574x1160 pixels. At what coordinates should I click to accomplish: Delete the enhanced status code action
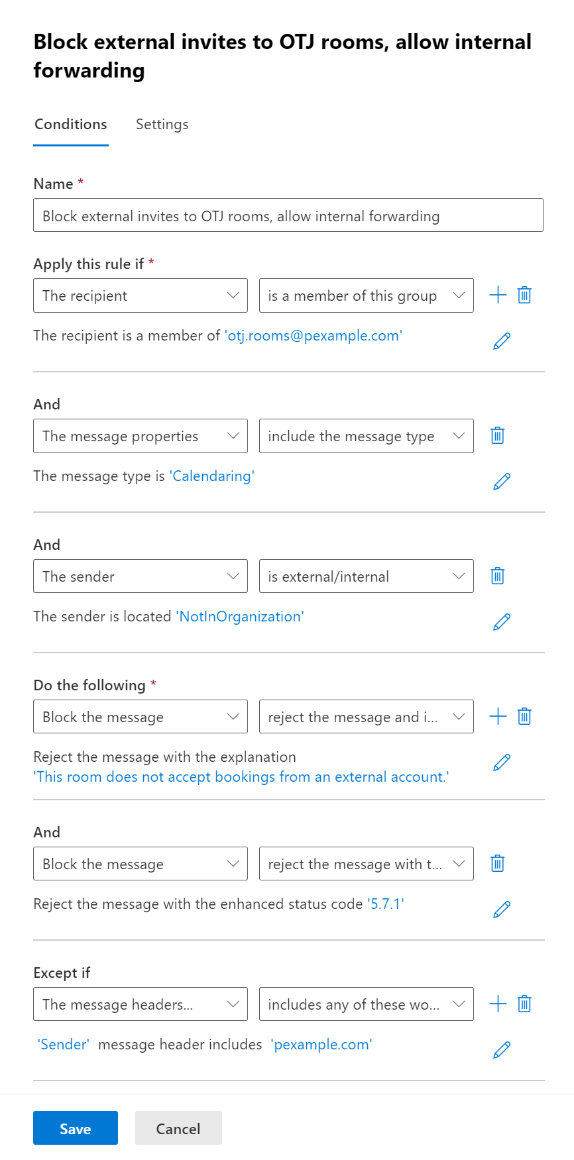pos(498,864)
